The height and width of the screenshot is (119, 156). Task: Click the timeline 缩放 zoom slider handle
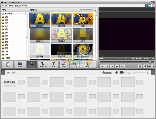point(134,73)
